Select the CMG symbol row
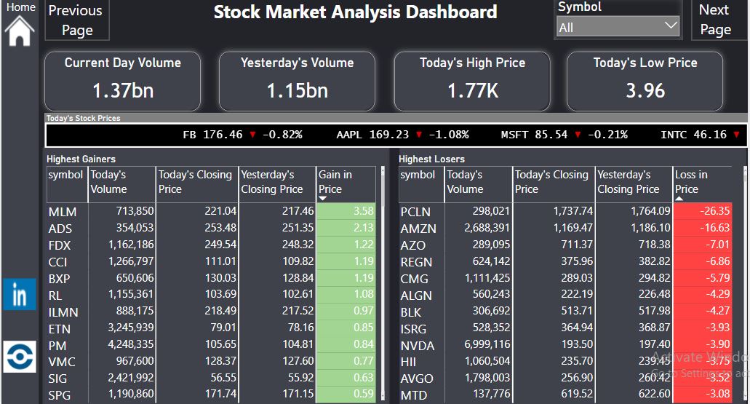 tap(565, 278)
